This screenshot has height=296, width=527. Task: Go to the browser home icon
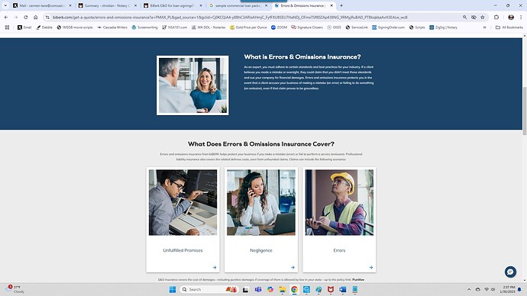(36, 17)
